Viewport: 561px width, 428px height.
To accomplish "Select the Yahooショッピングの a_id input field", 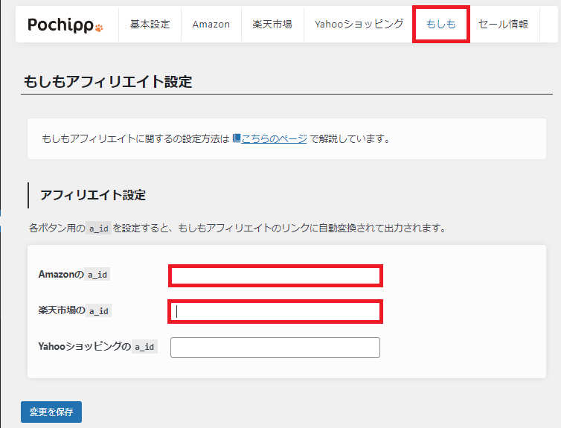I will (275, 348).
